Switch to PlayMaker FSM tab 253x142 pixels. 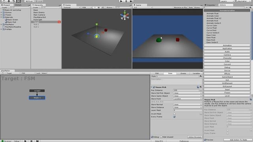pyautogui.click(x=157, y=73)
